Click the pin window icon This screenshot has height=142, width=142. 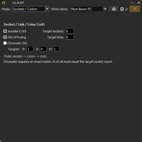point(126,9)
